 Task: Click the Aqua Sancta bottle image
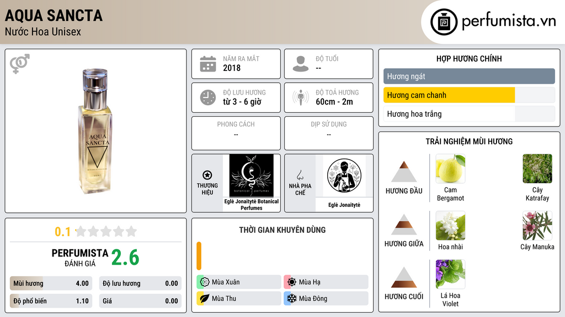pyautogui.click(x=95, y=131)
